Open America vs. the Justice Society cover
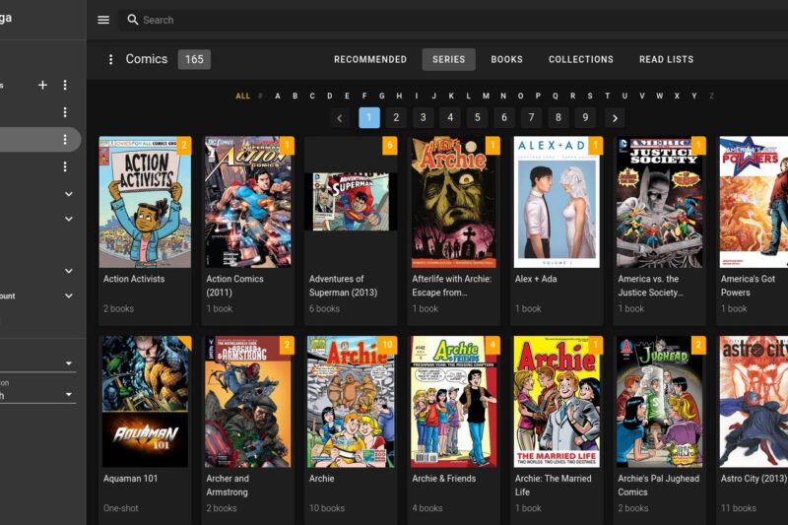 pos(660,202)
